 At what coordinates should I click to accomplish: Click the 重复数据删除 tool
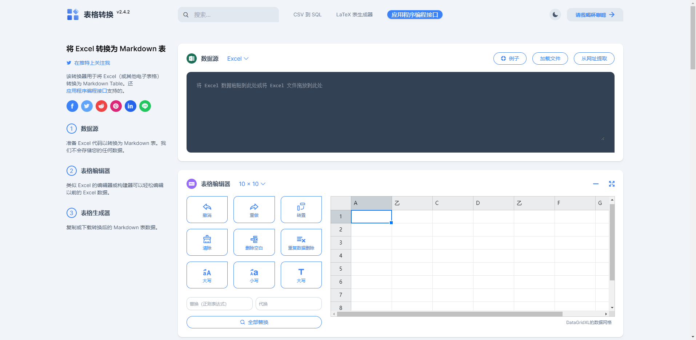pos(301,242)
